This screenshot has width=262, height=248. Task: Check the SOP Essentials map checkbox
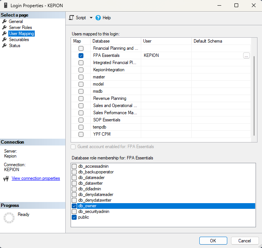pyautogui.click(x=81, y=120)
